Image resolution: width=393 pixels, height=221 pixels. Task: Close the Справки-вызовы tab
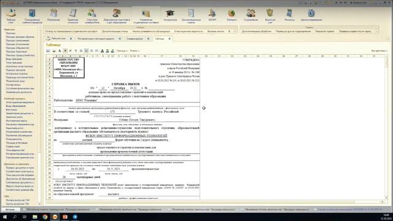click(x=149, y=39)
